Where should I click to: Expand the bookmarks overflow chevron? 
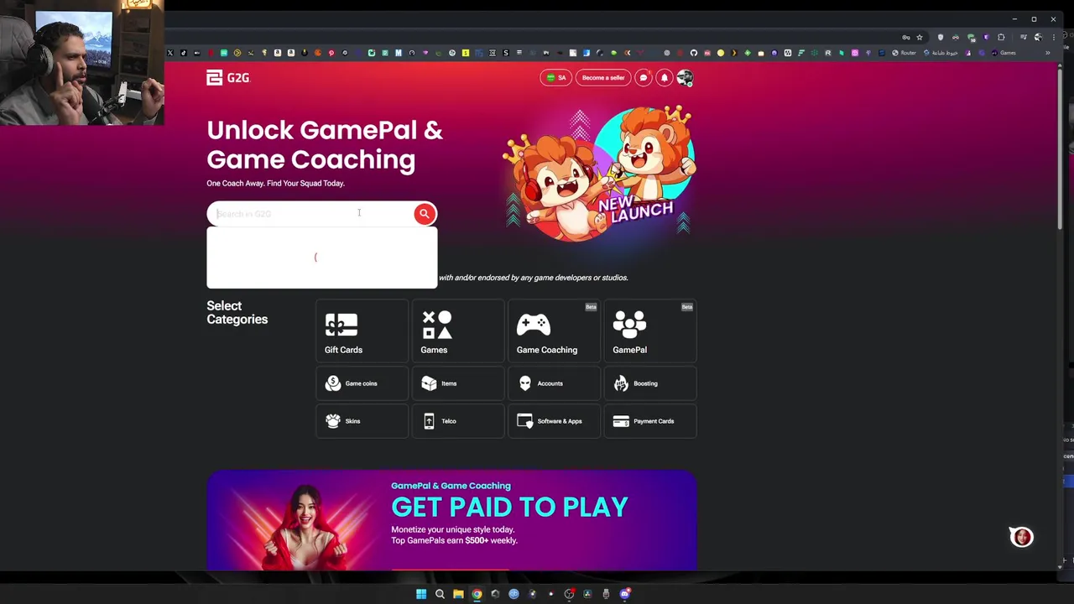coord(1047,53)
